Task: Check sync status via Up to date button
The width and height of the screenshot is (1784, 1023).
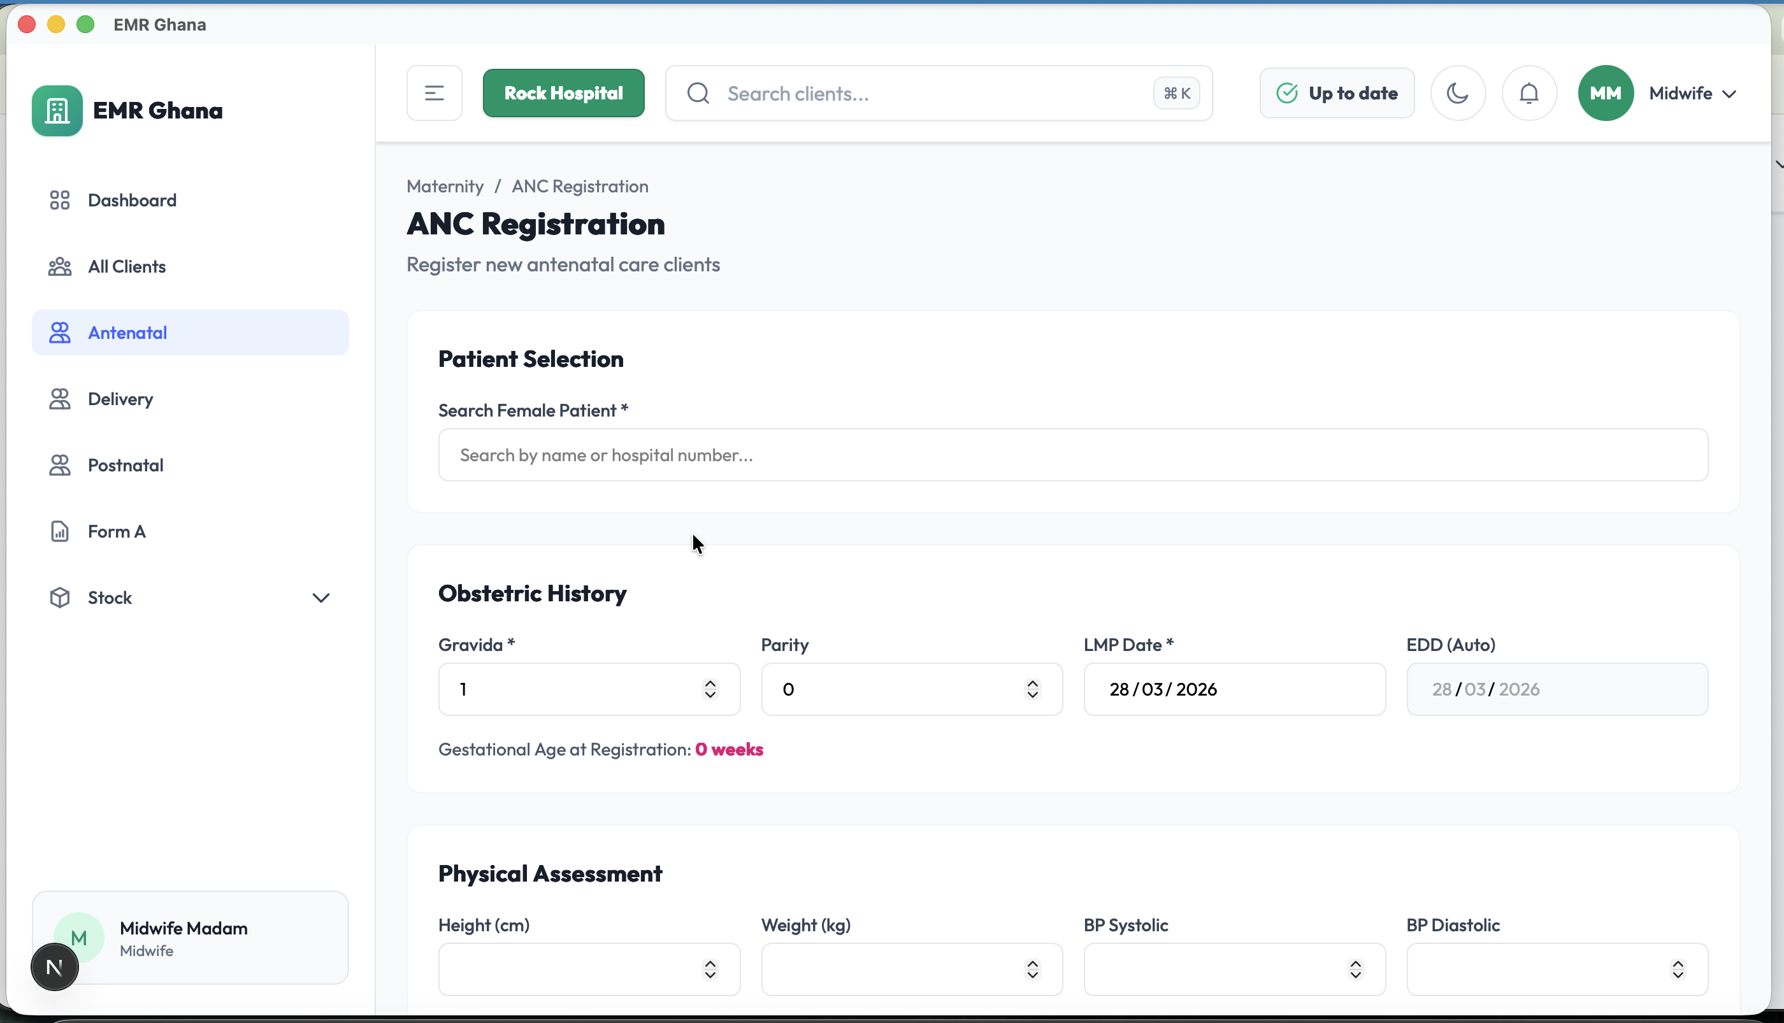Action: (1335, 92)
